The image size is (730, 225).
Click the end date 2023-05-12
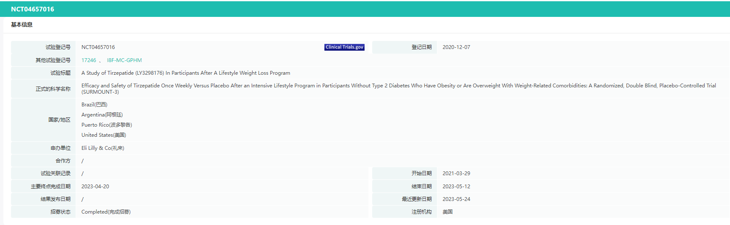(456, 187)
